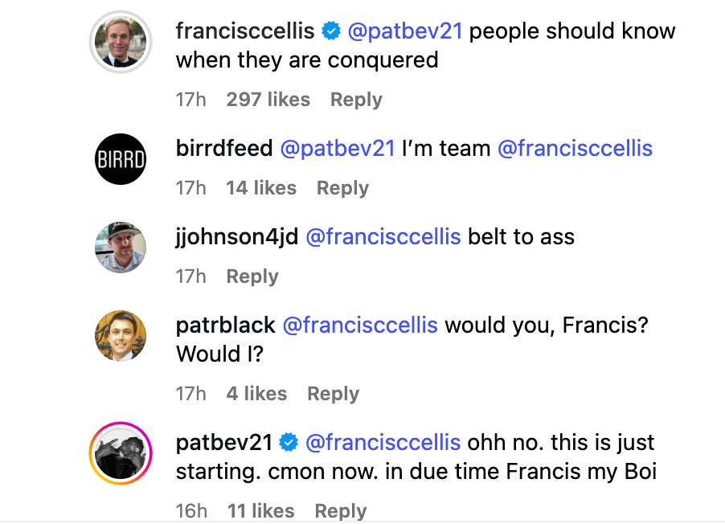View the 297 likes list
Image resolution: width=725 pixels, height=524 pixels.
tap(268, 100)
